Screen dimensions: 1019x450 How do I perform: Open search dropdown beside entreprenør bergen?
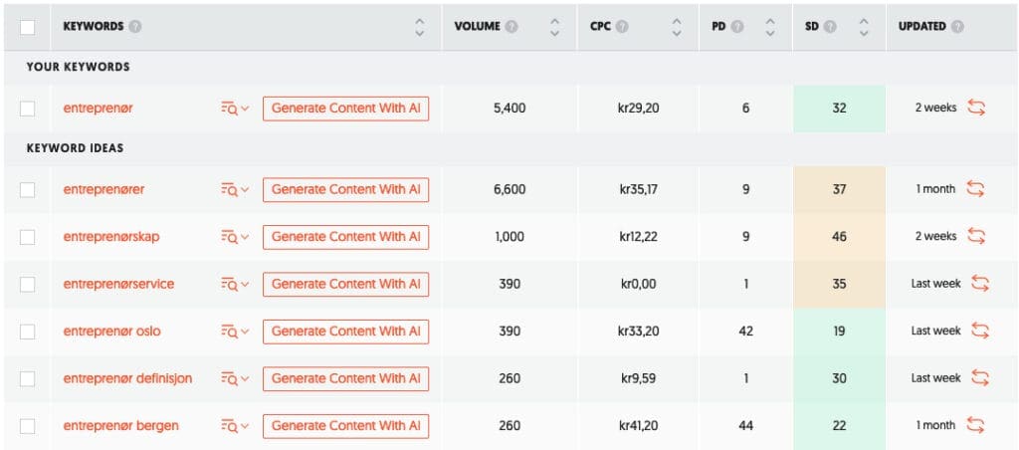[234, 425]
